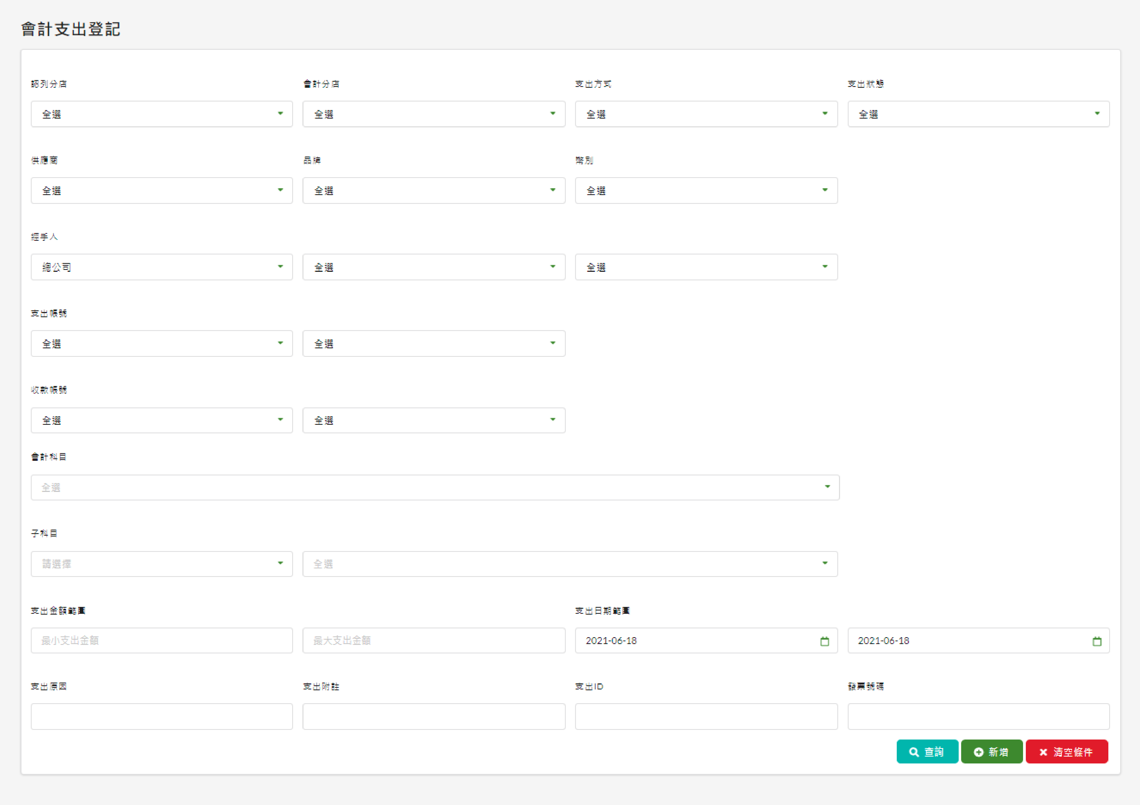Open the second 經手人 dropdown
The width and height of the screenshot is (1140, 805).
434,267
